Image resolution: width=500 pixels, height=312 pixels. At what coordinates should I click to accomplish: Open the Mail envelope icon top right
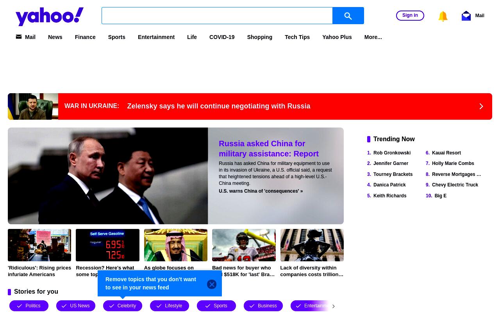tap(466, 16)
